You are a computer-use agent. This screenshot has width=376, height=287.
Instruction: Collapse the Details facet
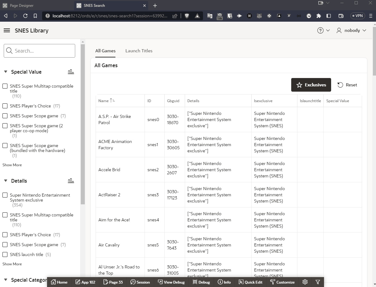pos(6,181)
